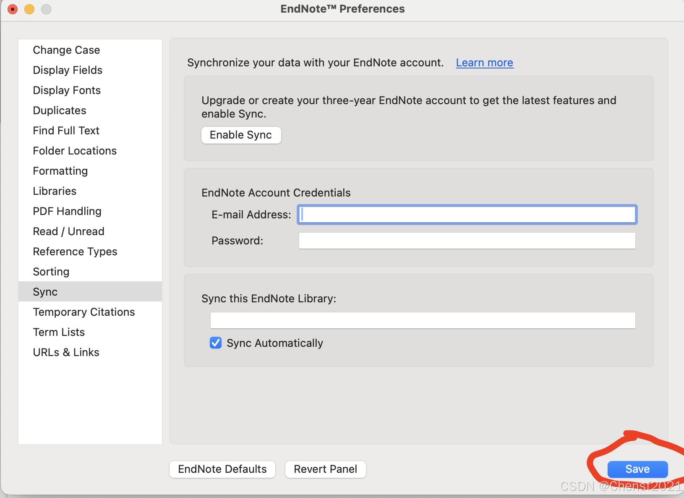Open the Libraries preferences panel

point(55,191)
